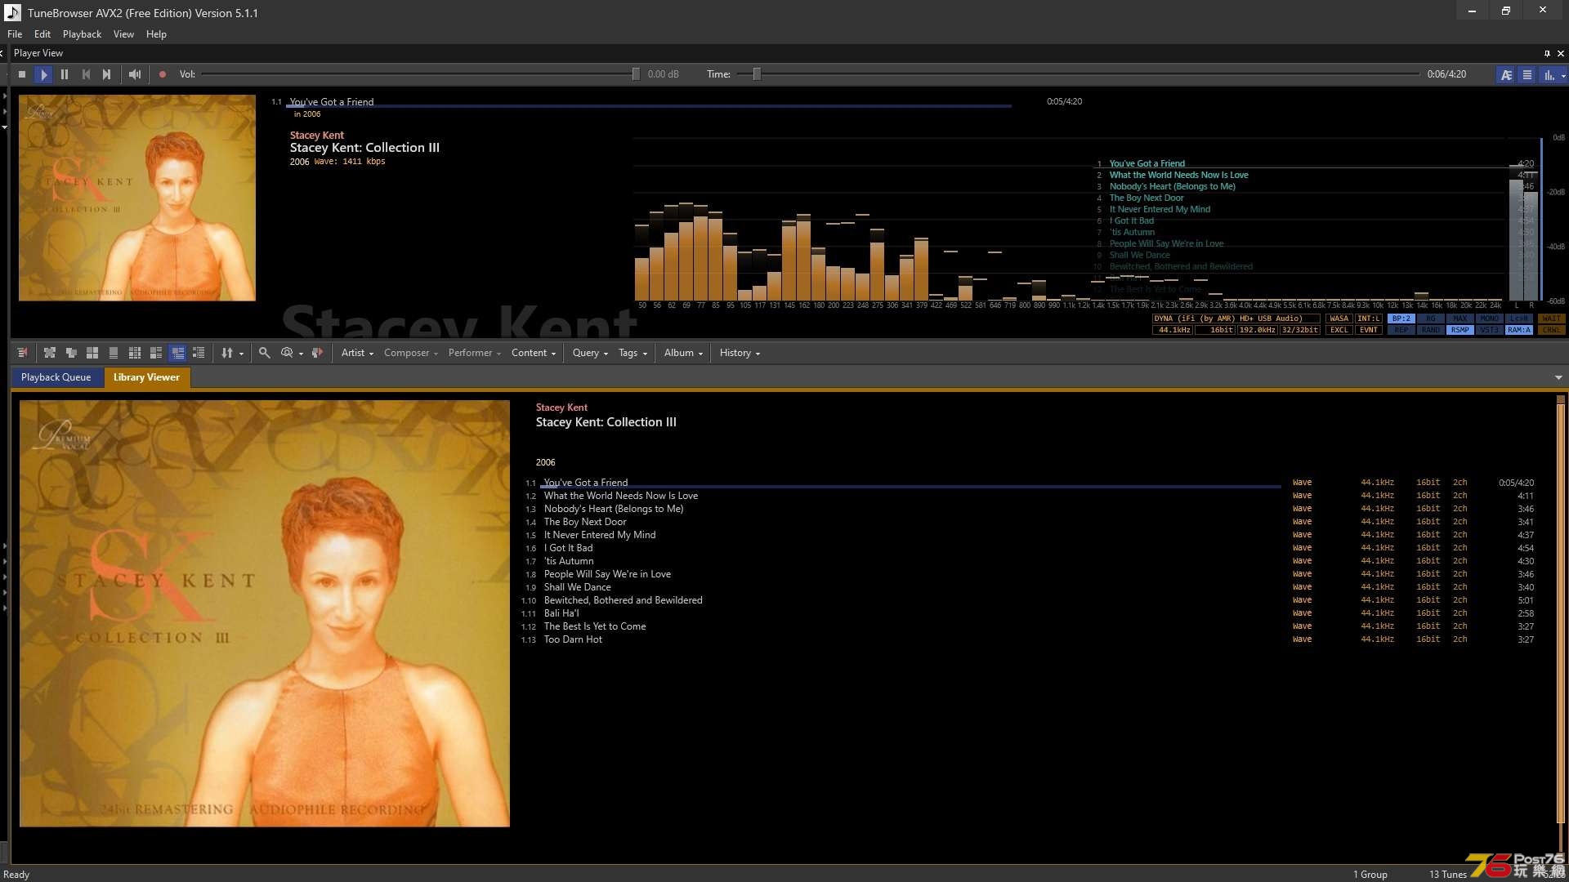Screen dimensions: 1569x882
Task: Click Stacey Kent artist name in Player View
Action: click(316, 136)
